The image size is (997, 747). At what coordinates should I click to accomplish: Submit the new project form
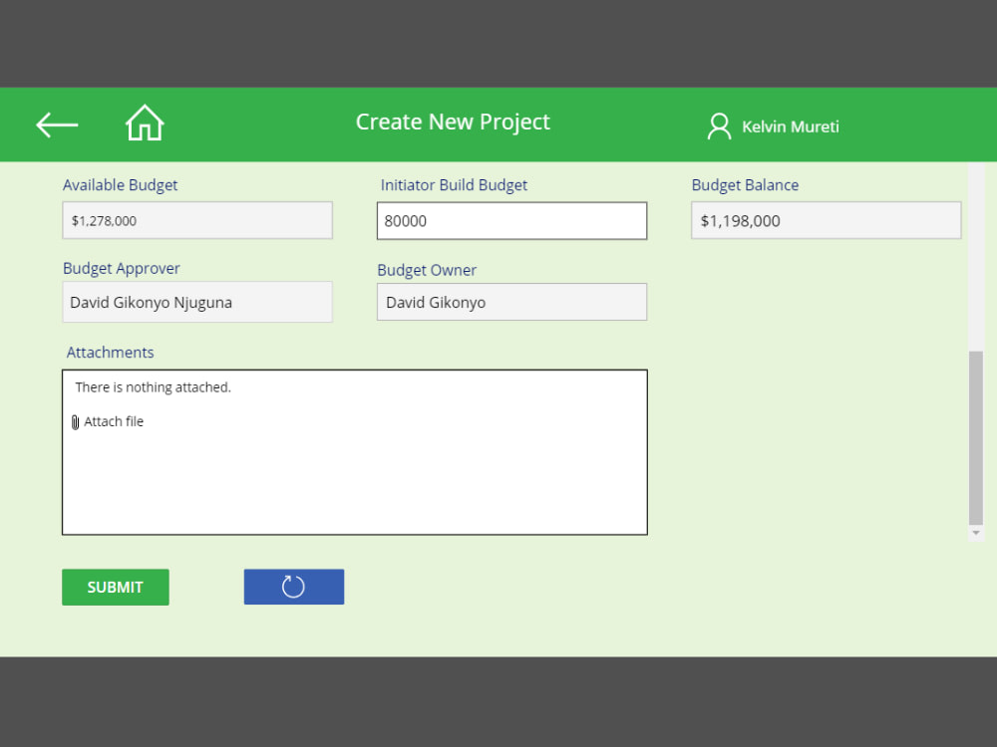pos(115,587)
